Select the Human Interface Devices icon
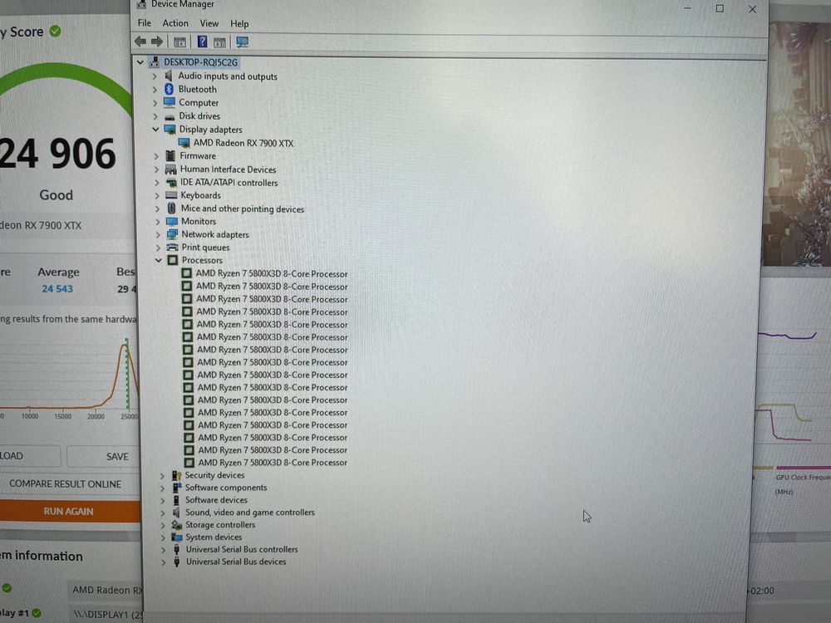 [x=170, y=169]
